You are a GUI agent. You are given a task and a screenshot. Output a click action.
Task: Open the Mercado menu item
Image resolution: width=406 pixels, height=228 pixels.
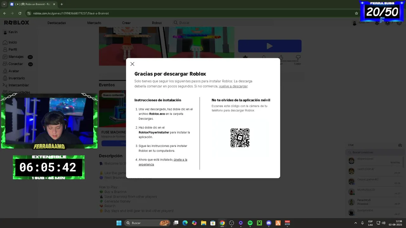pyautogui.click(x=94, y=23)
